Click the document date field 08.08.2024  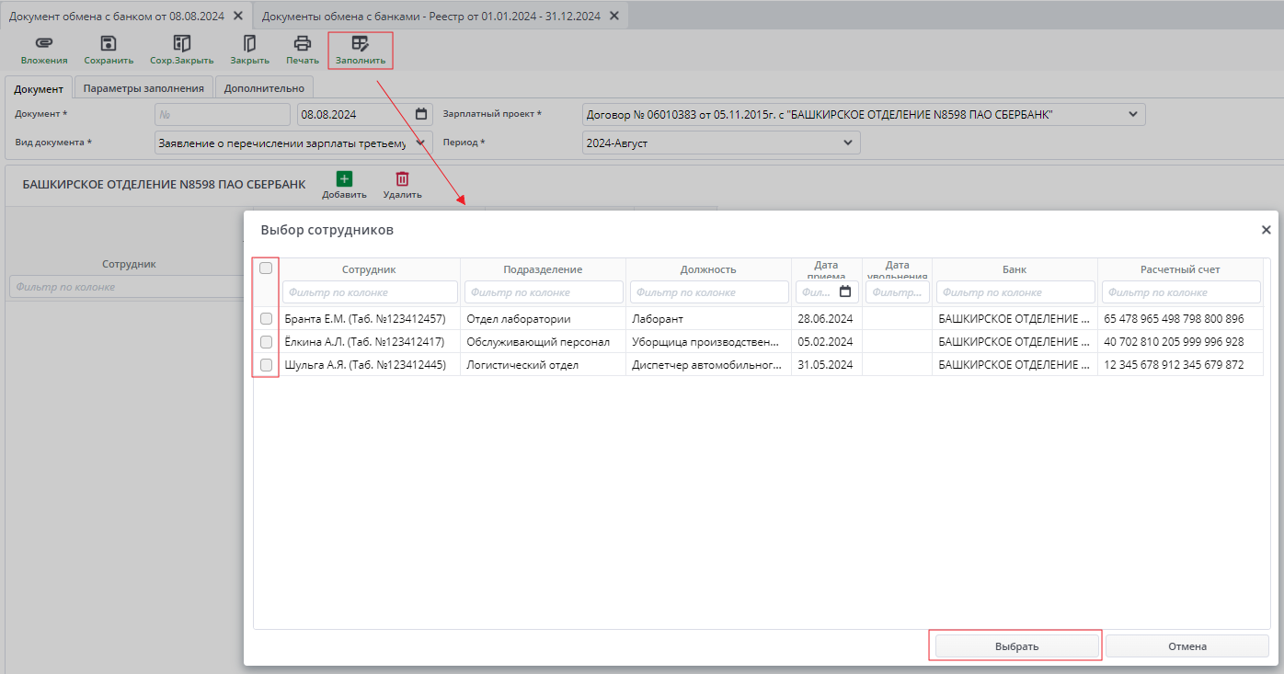pos(364,114)
